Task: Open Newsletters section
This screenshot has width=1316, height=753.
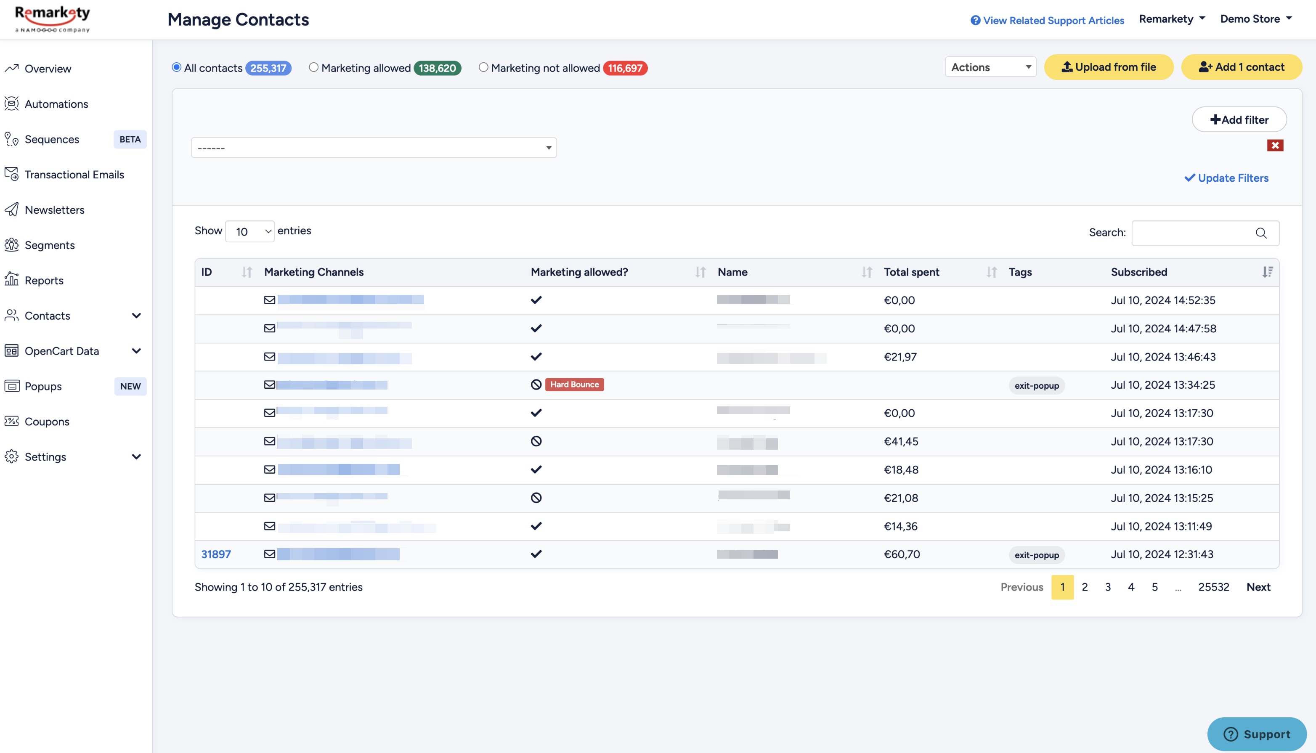Action: point(54,209)
